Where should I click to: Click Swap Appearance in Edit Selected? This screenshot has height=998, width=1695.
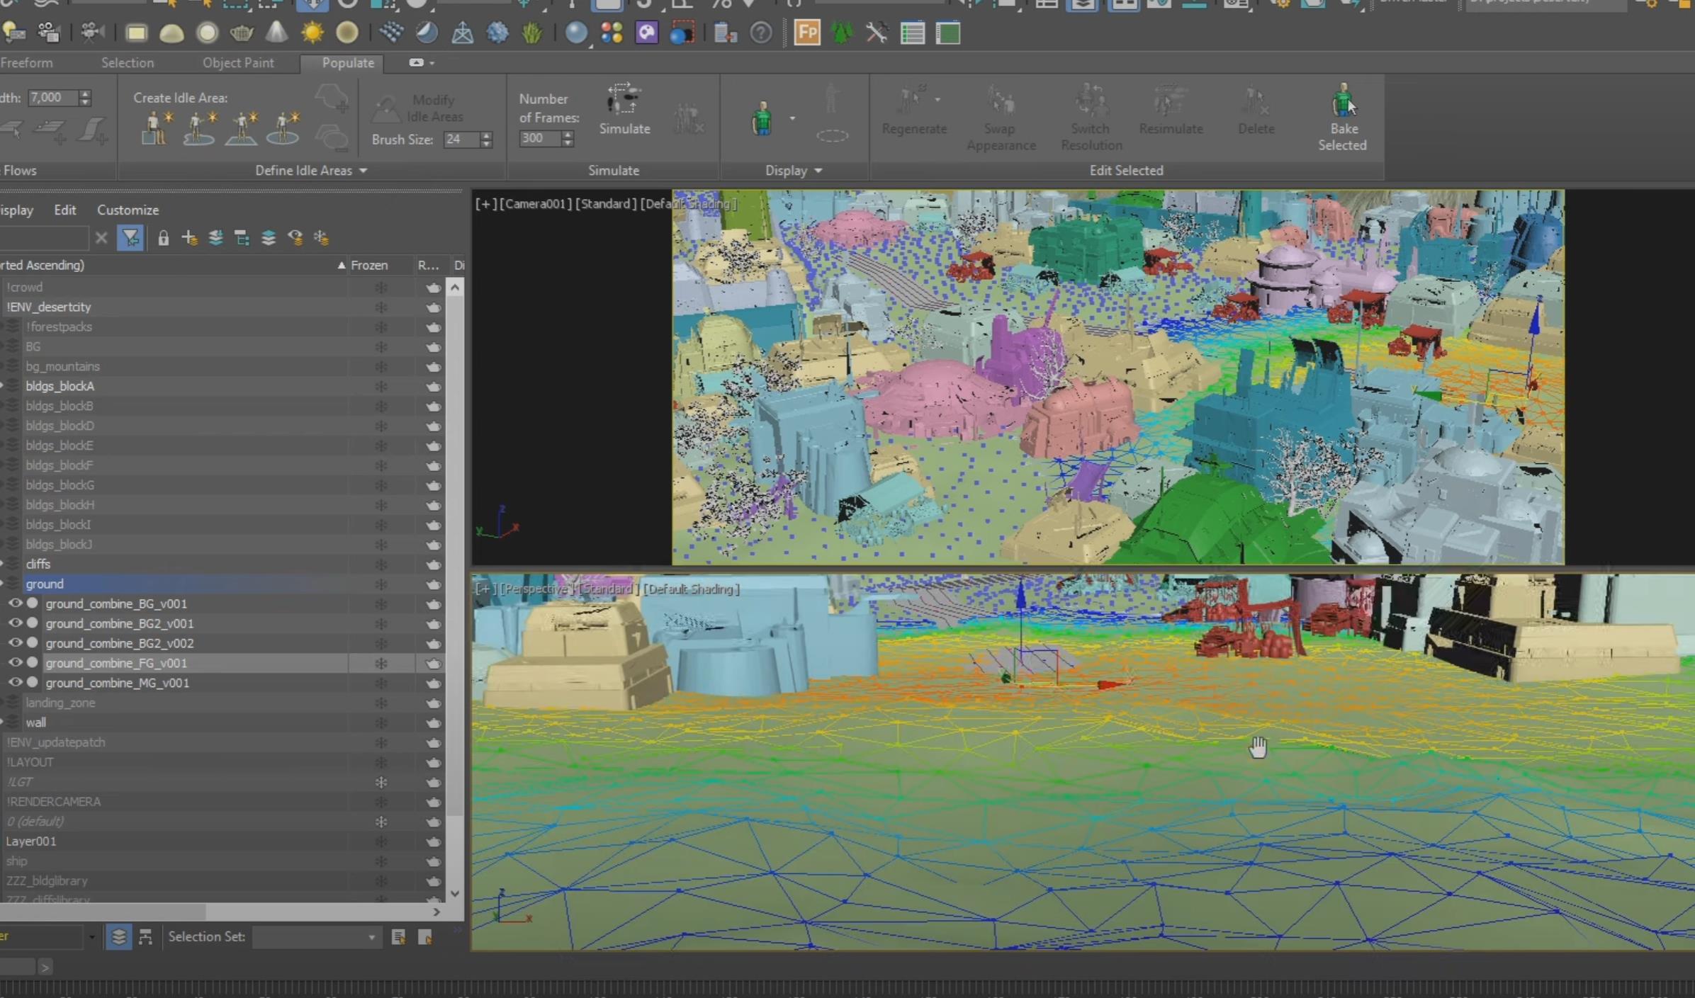(1001, 118)
